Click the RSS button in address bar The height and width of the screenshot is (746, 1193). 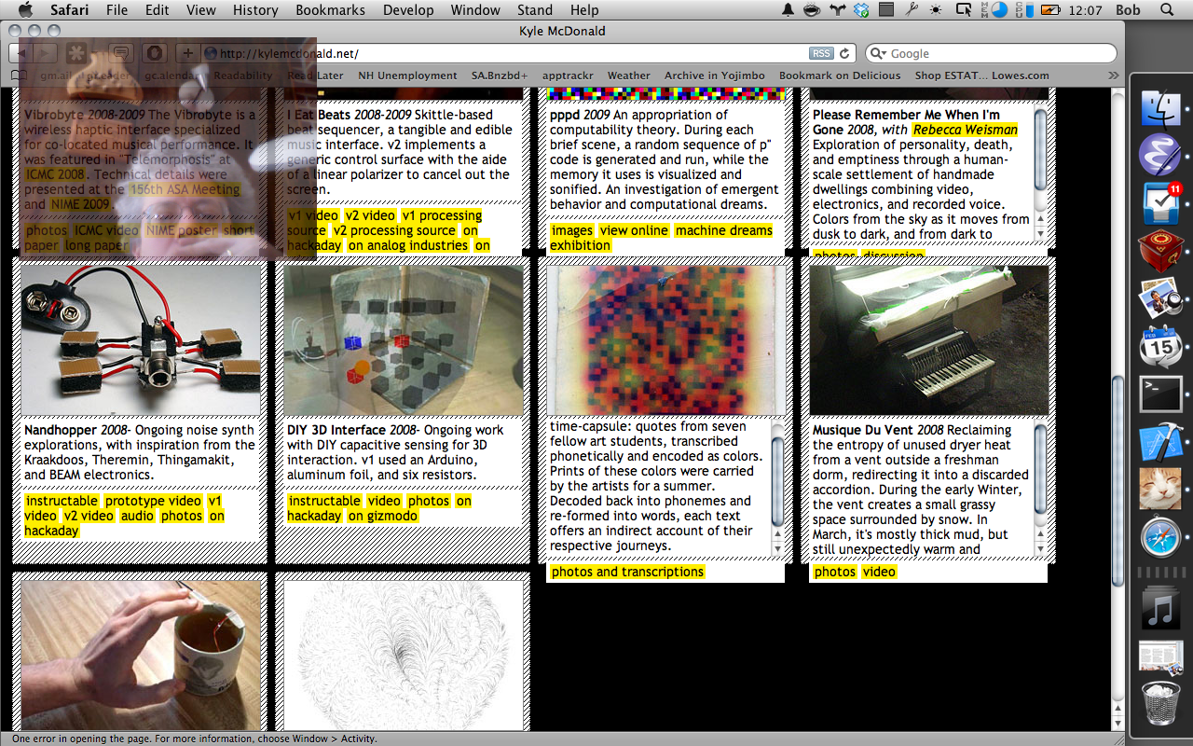pyautogui.click(x=821, y=54)
